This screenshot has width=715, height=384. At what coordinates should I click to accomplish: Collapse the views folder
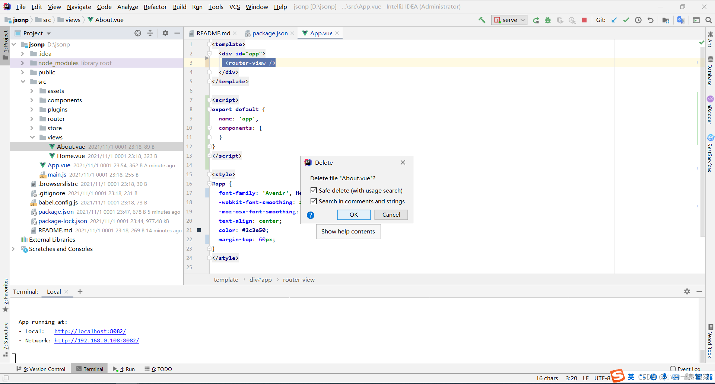click(32, 137)
